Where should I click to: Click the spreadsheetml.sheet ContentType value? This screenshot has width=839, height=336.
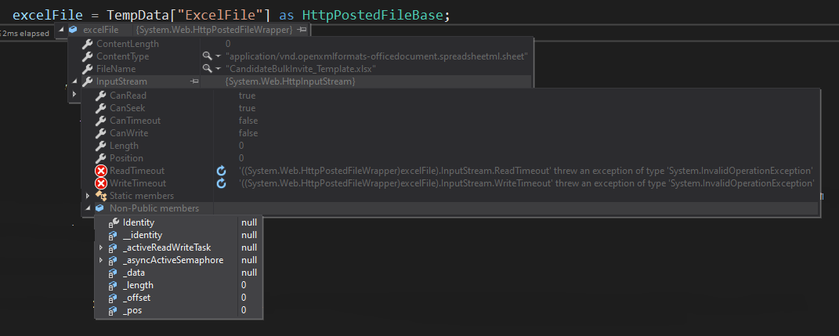point(377,56)
